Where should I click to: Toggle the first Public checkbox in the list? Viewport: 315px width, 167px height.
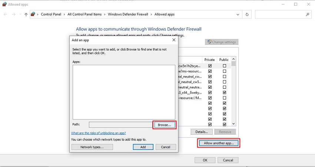(224, 66)
